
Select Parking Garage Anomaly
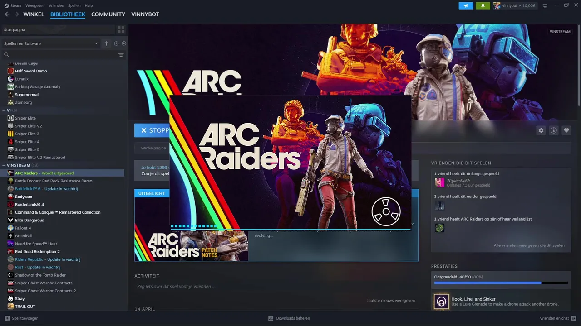click(x=38, y=86)
